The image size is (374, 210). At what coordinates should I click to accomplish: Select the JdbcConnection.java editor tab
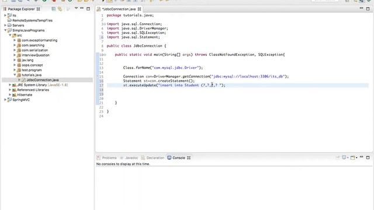click(119, 9)
